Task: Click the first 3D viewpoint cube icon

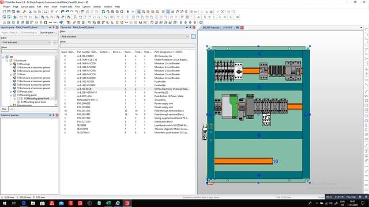Action: coord(152,22)
